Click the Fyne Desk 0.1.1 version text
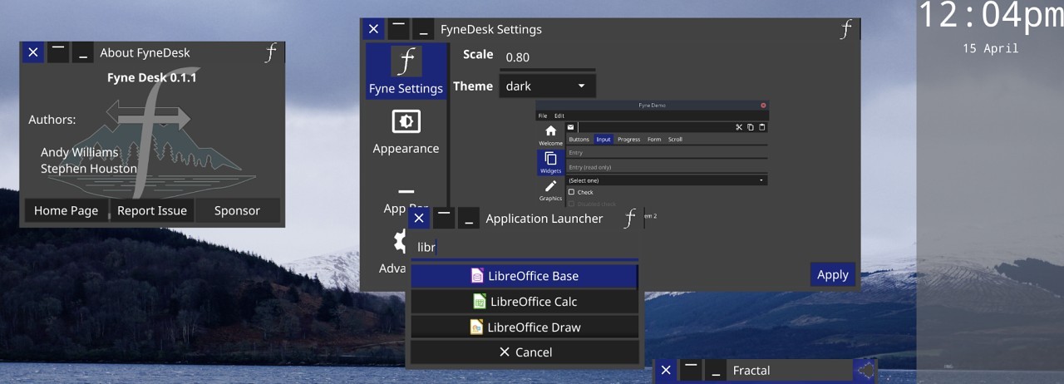This screenshot has width=1064, height=384. 152,78
